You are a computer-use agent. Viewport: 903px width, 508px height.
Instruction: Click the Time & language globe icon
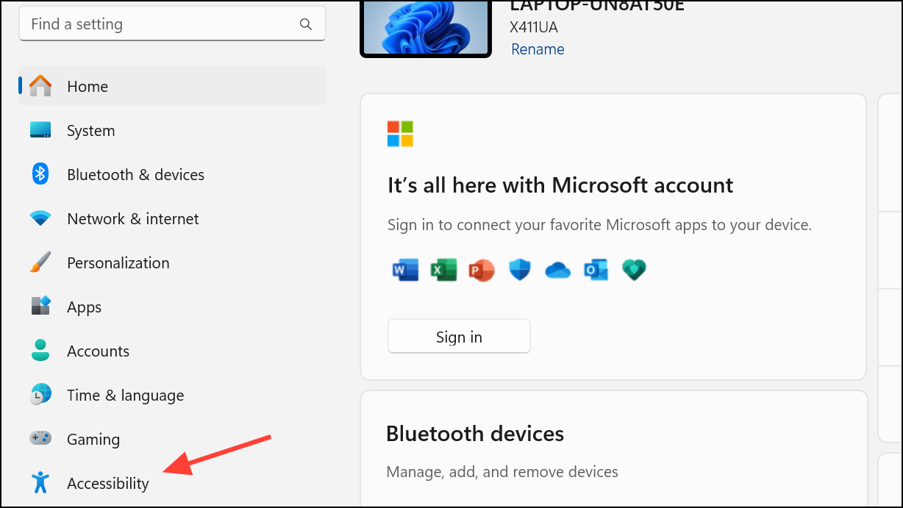click(40, 395)
